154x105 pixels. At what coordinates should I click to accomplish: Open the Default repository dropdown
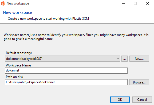[x=63, y=59]
